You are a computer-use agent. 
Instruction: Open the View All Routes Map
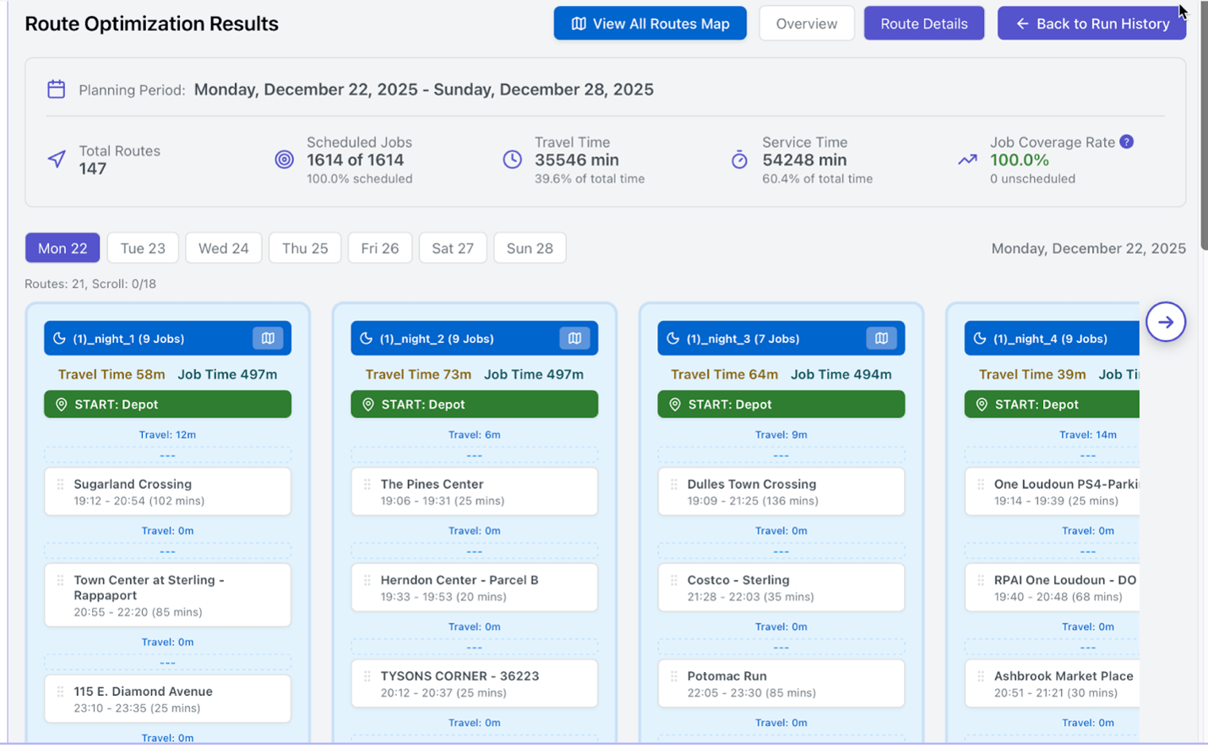click(650, 24)
